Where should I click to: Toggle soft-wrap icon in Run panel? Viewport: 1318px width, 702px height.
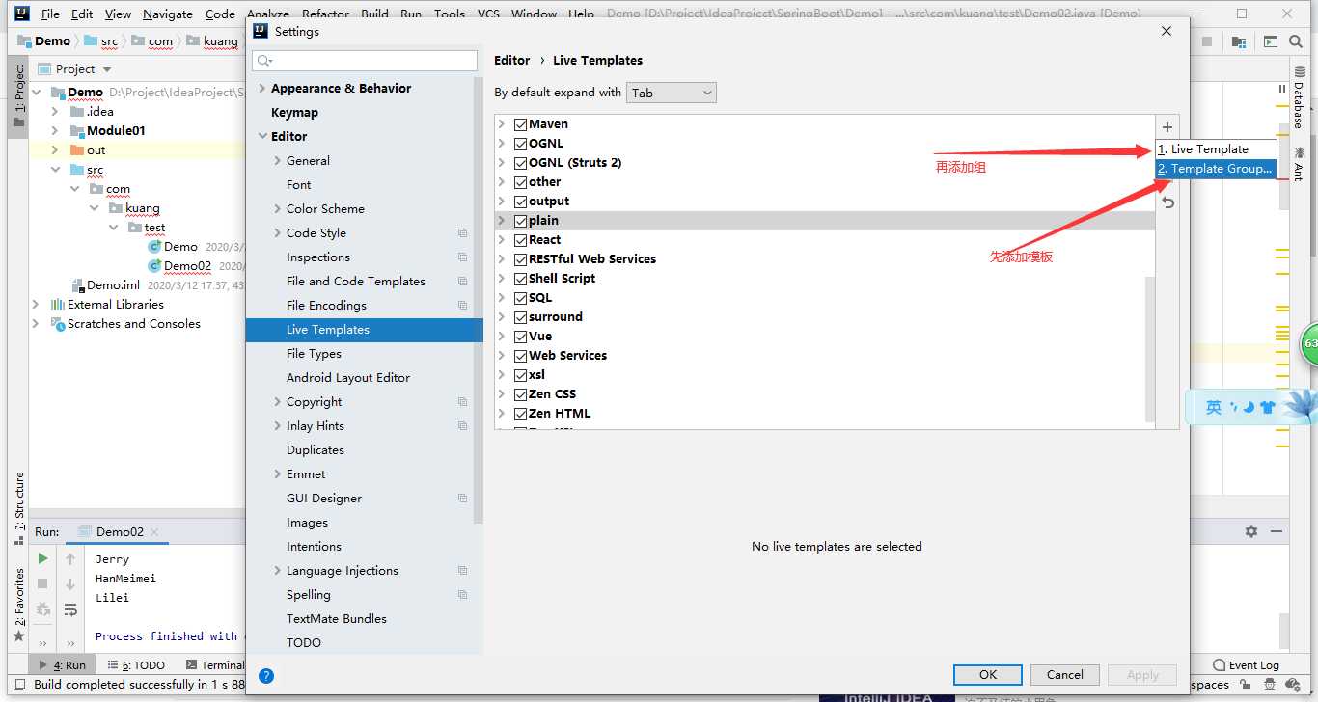coord(70,609)
